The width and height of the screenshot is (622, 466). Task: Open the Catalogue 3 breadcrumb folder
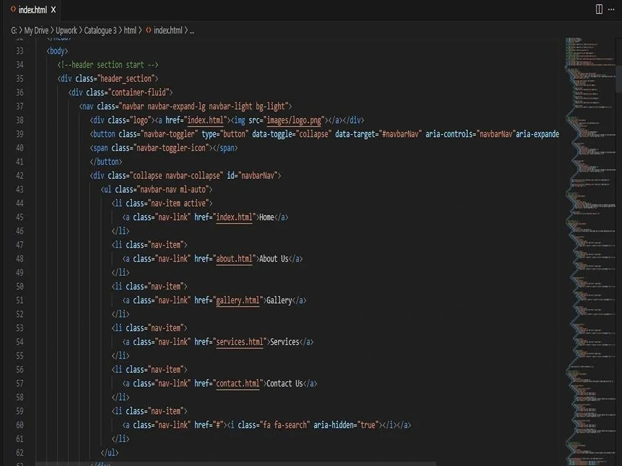[x=100, y=30]
